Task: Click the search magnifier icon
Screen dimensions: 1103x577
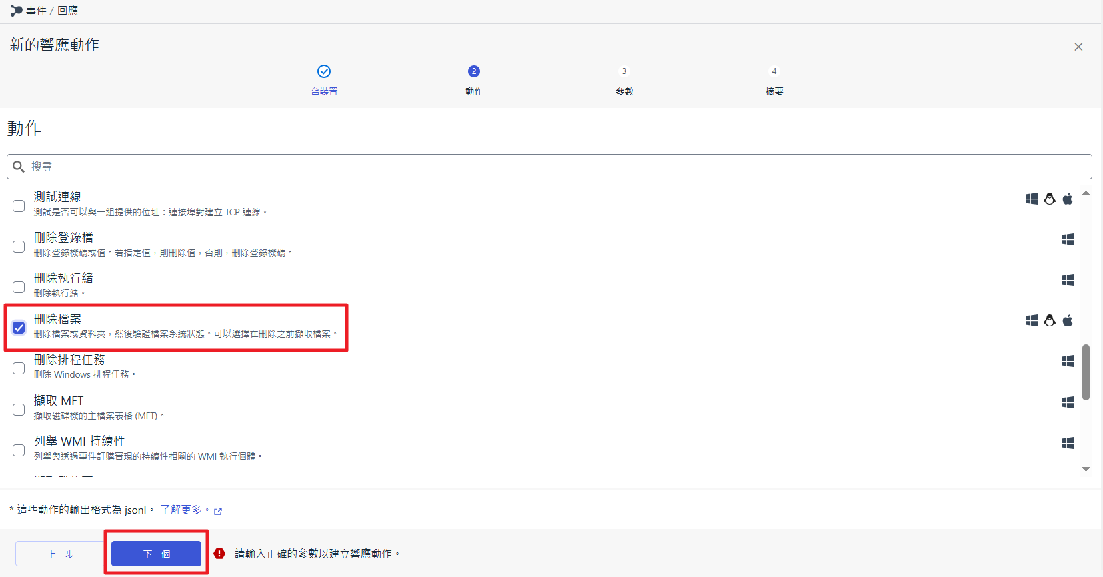Action: tap(19, 167)
